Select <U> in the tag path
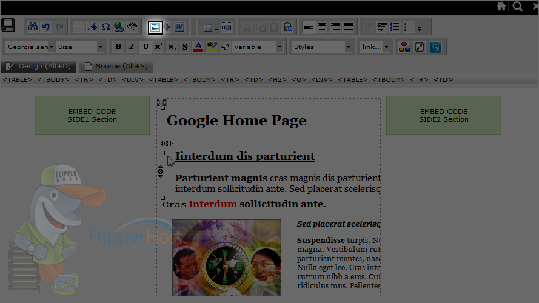Screen dimensions: 539x303 pos(299,80)
